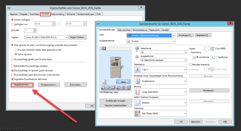Switch to Seite einrichten tab
The width and height of the screenshot is (241, 131).
point(124,30)
